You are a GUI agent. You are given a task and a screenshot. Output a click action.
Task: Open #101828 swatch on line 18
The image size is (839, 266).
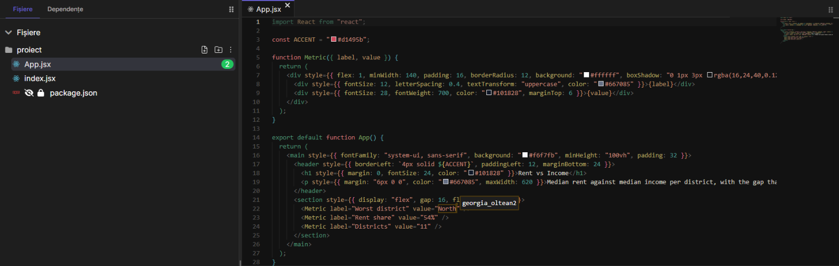[x=471, y=173]
